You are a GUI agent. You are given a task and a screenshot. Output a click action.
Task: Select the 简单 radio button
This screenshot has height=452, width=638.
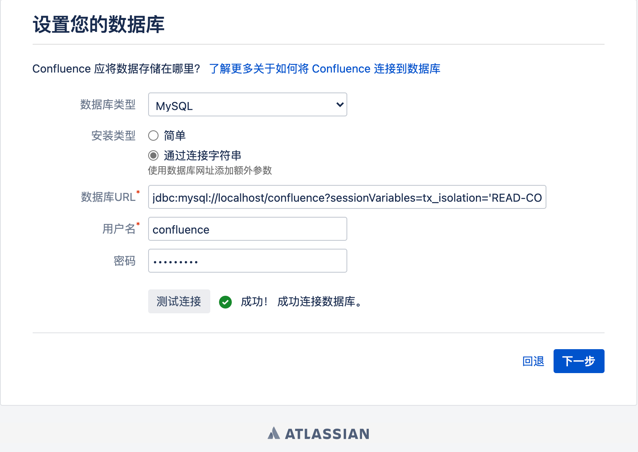153,136
